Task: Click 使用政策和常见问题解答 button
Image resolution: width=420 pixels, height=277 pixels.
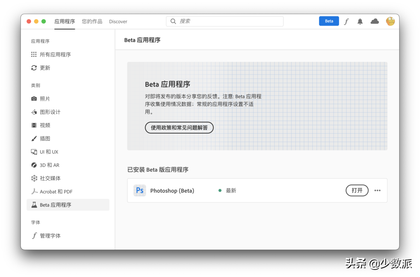Action: 179,128
